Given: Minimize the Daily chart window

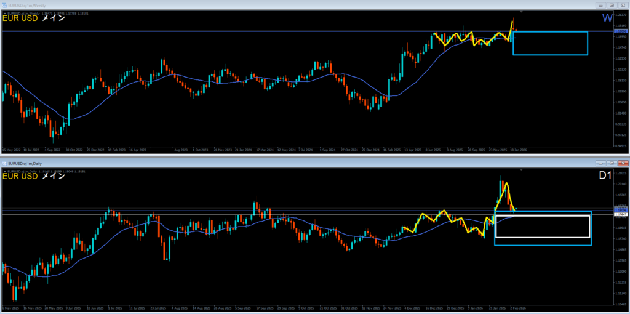Looking at the screenshot, I should pos(600,163).
